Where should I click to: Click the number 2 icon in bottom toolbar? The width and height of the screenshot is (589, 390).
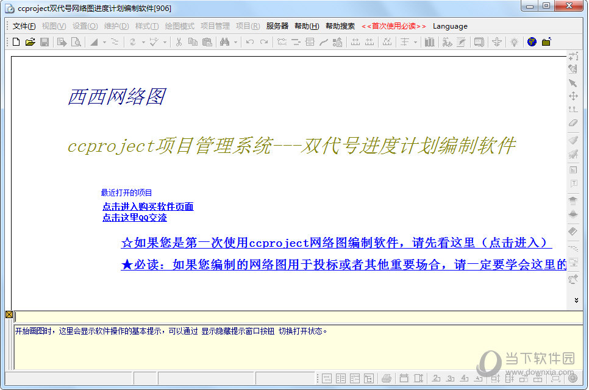point(436,378)
